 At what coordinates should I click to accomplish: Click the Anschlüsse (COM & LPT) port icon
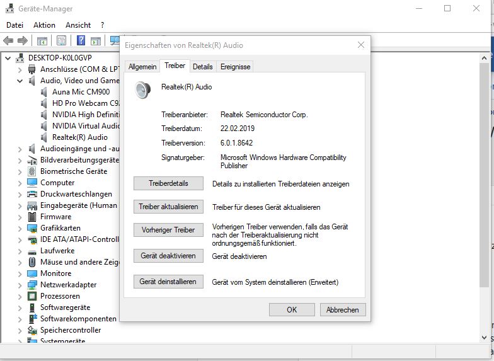pos(32,69)
